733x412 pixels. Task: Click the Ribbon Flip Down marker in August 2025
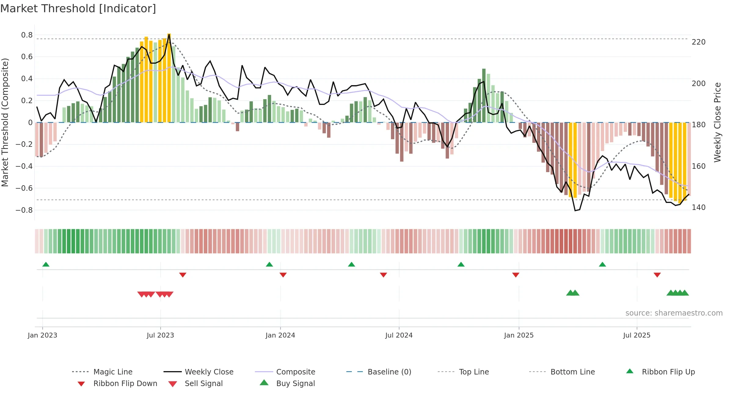[x=657, y=275]
